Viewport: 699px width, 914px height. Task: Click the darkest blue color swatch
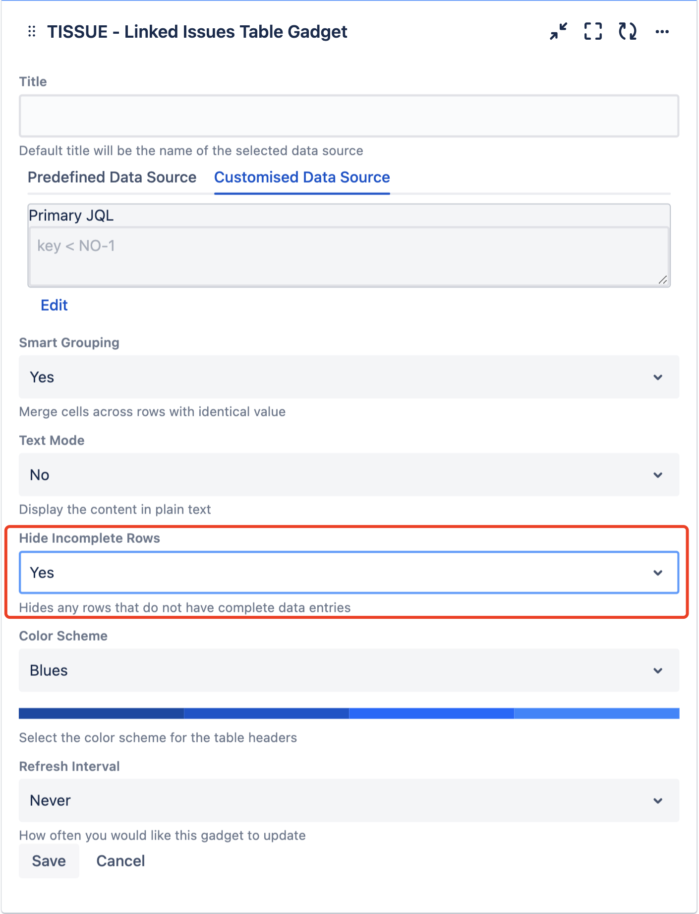pos(101,714)
